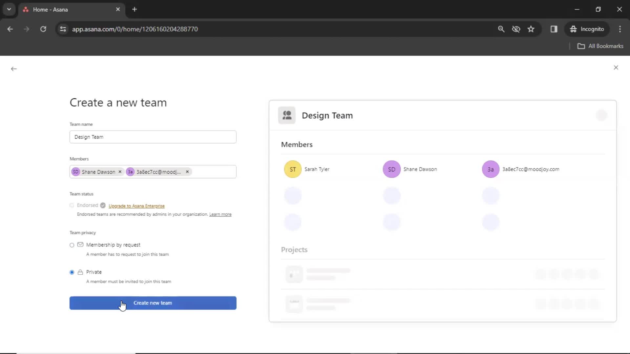Click the address bar URL
The height and width of the screenshot is (354, 630).
(135, 29)
